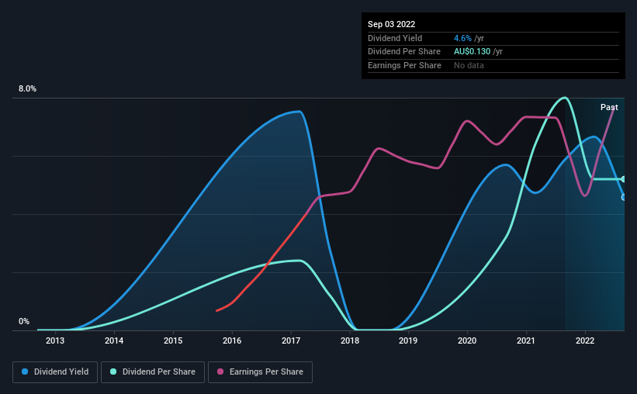Viewport: 637px width, 394px height.
Task: Click the blue Dividend Yield legend dot
Action: tap(25, 372)
